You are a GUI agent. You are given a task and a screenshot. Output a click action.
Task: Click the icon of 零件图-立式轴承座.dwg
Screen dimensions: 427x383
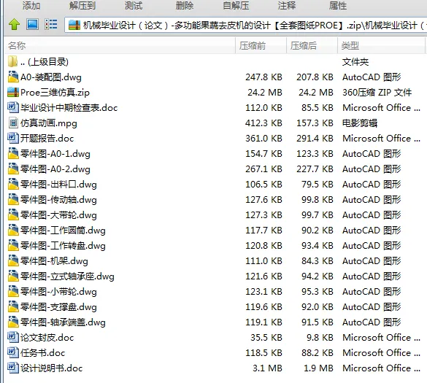click(13, 276)
